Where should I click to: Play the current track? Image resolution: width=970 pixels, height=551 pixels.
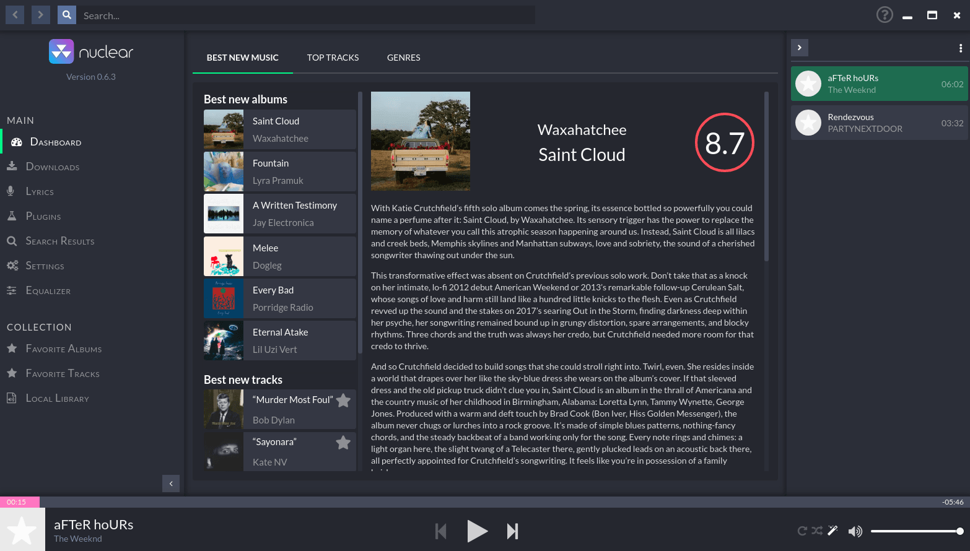coord(476,531)
